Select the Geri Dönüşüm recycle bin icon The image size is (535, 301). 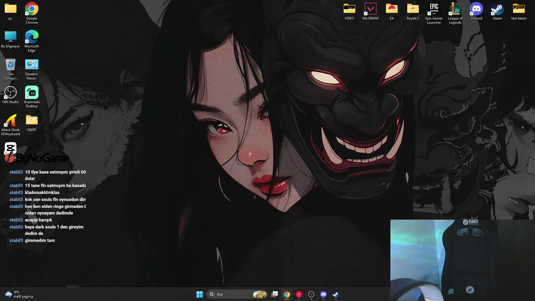[x=10, y=69]
